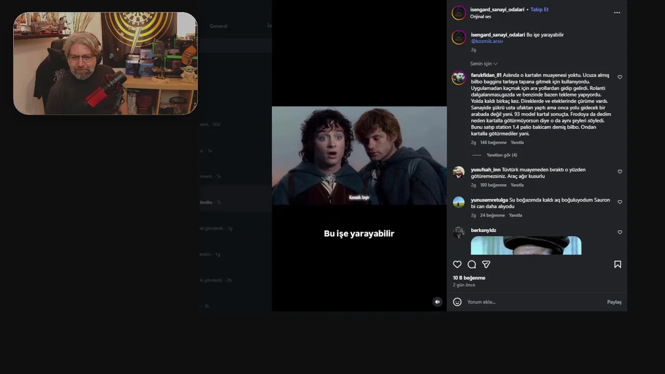
Task: Select the 'General' tab in background window
Action: (x=218, y=26)
